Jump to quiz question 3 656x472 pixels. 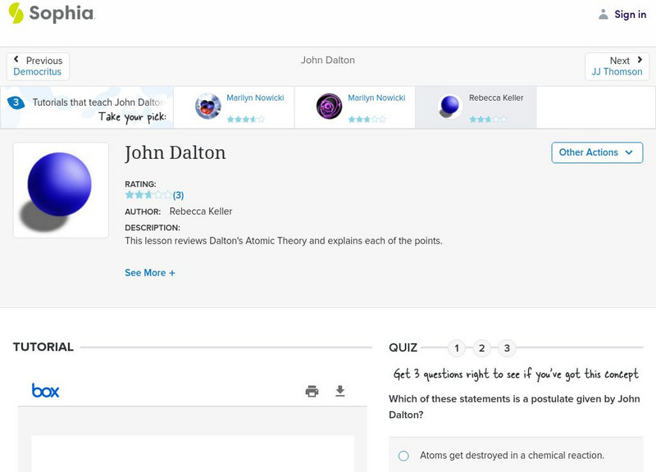507,347
